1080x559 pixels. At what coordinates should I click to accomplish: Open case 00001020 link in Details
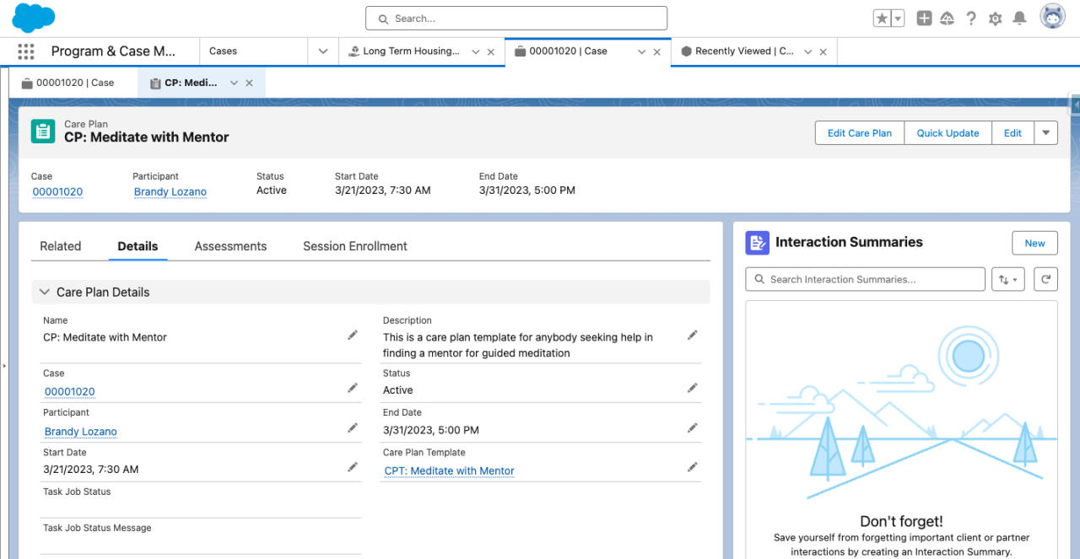click(x=69, y=391)
